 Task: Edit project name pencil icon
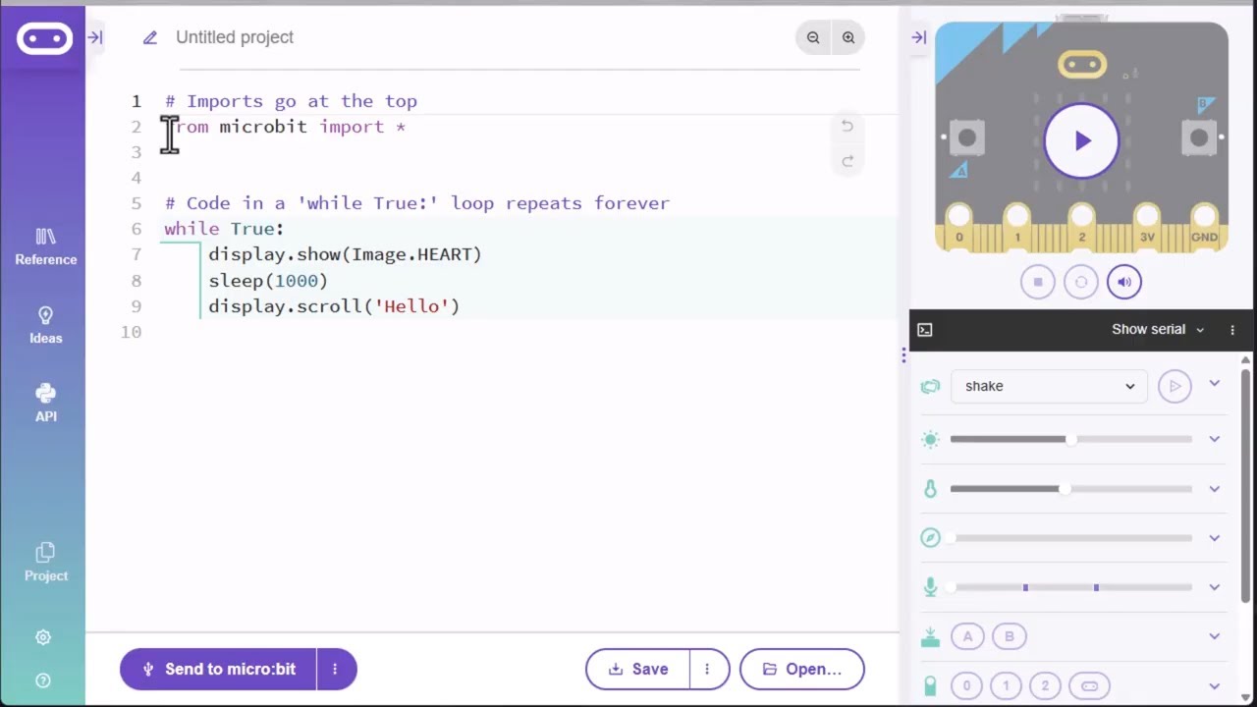click(x=149, y=37)
